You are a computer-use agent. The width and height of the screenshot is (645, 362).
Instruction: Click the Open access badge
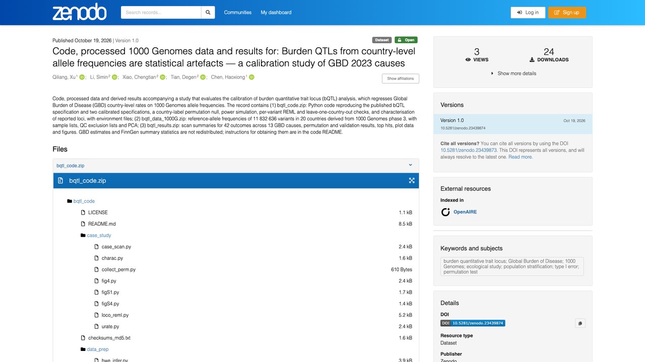pyautogui.click(x=406, y=40)
